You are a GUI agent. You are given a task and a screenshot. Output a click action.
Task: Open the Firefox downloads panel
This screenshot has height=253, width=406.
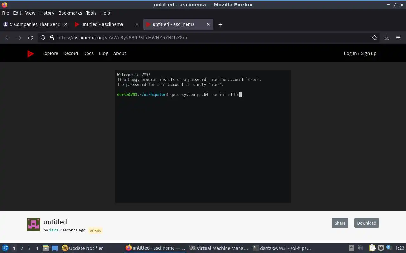point(387,38)
